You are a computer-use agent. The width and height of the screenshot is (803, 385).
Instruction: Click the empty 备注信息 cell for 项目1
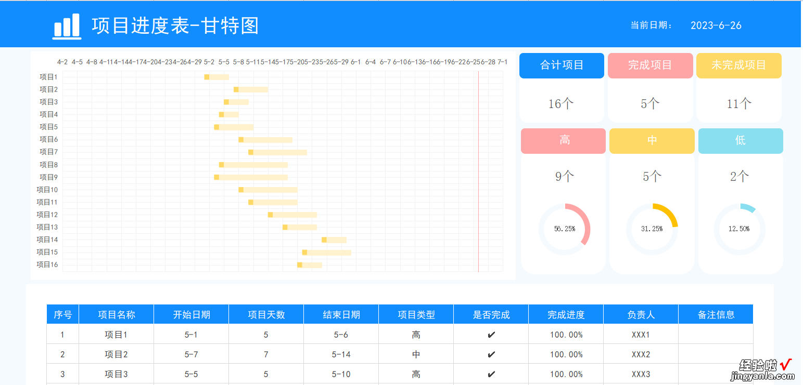pyautogui.click(x=716, y=335)
